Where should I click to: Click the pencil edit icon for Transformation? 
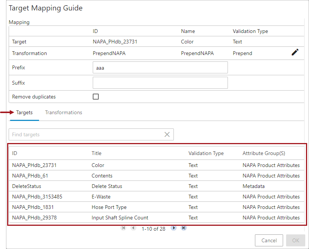coord(295,52)
